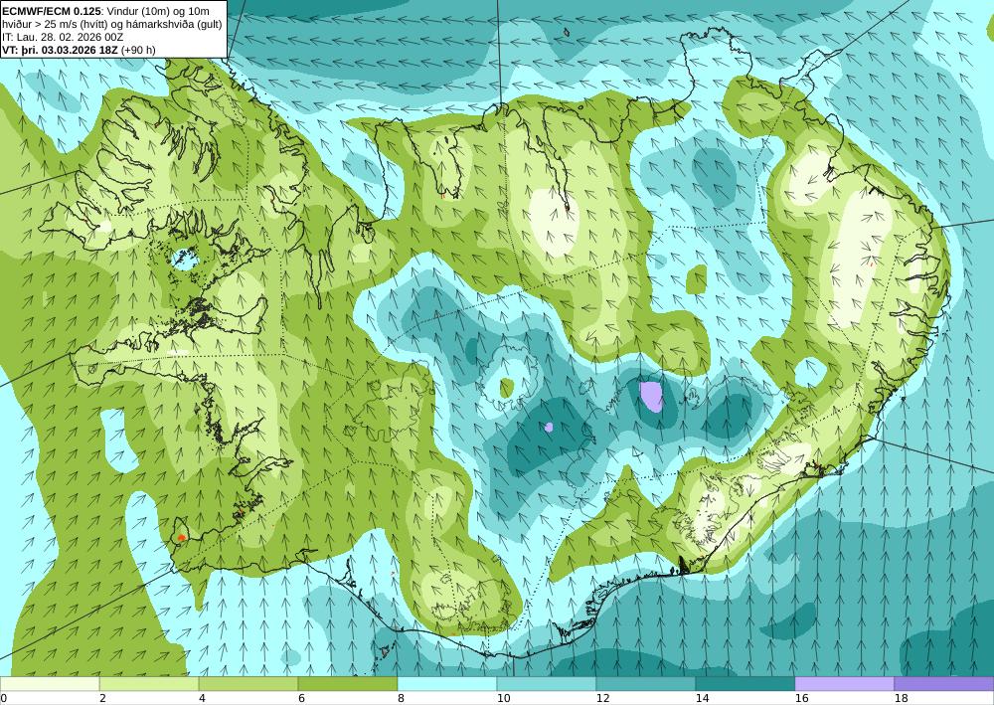Click the legend scale label "6"
Image resolution: width=994 pixels, height=705 pixels.
302,698
